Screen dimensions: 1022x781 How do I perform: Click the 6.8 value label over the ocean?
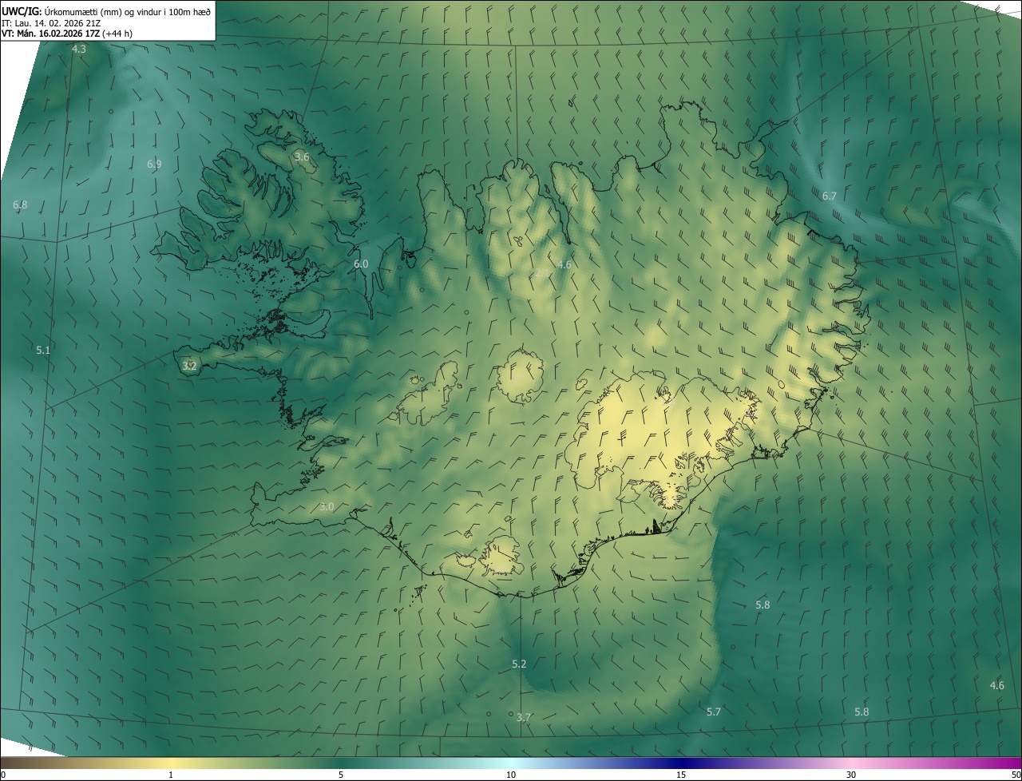point(20,205)
